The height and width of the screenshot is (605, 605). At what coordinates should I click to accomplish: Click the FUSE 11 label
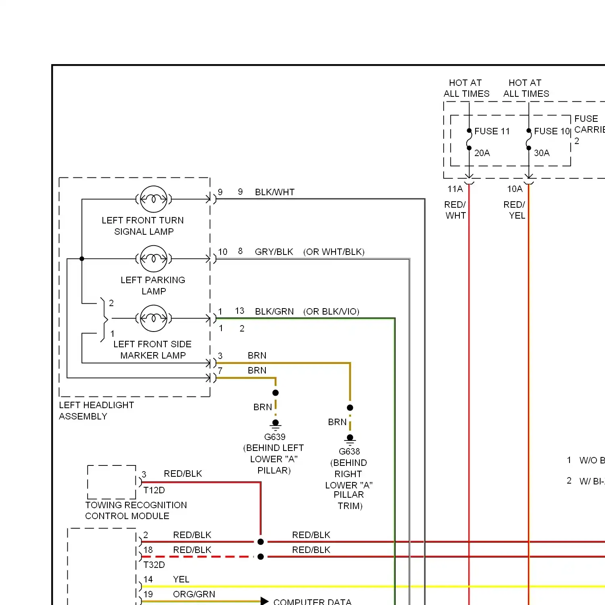[x=492, y=131]
